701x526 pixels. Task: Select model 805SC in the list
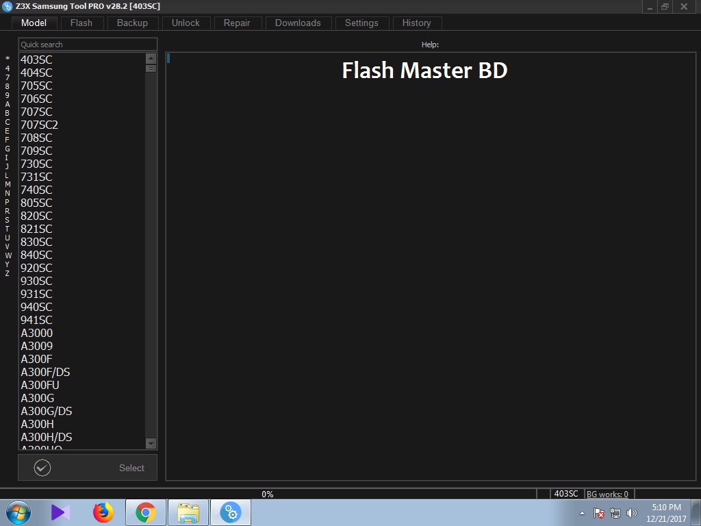pyautogui.click(x=82, y=203)
